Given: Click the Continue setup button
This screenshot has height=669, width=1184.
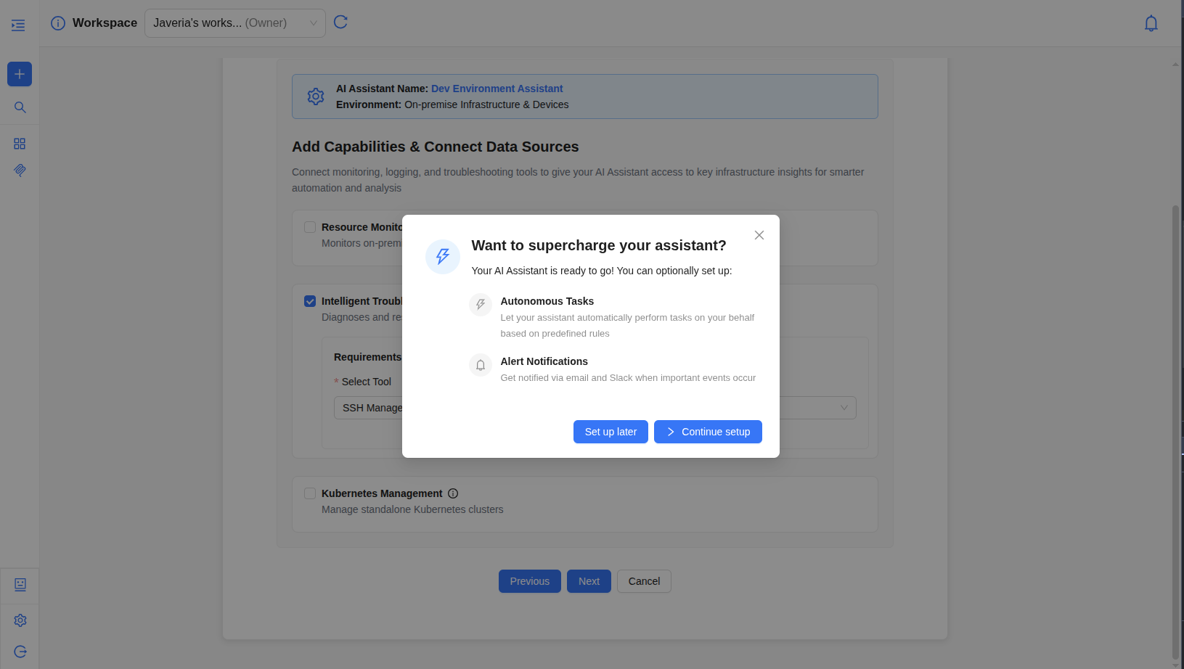Looking at the screenshot, I should click(x=708, y=432).
